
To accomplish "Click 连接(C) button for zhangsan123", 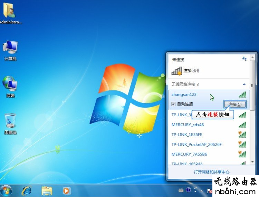I will [235, 104].
